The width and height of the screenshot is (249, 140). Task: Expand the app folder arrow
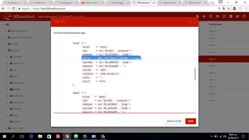coord(7,77)
